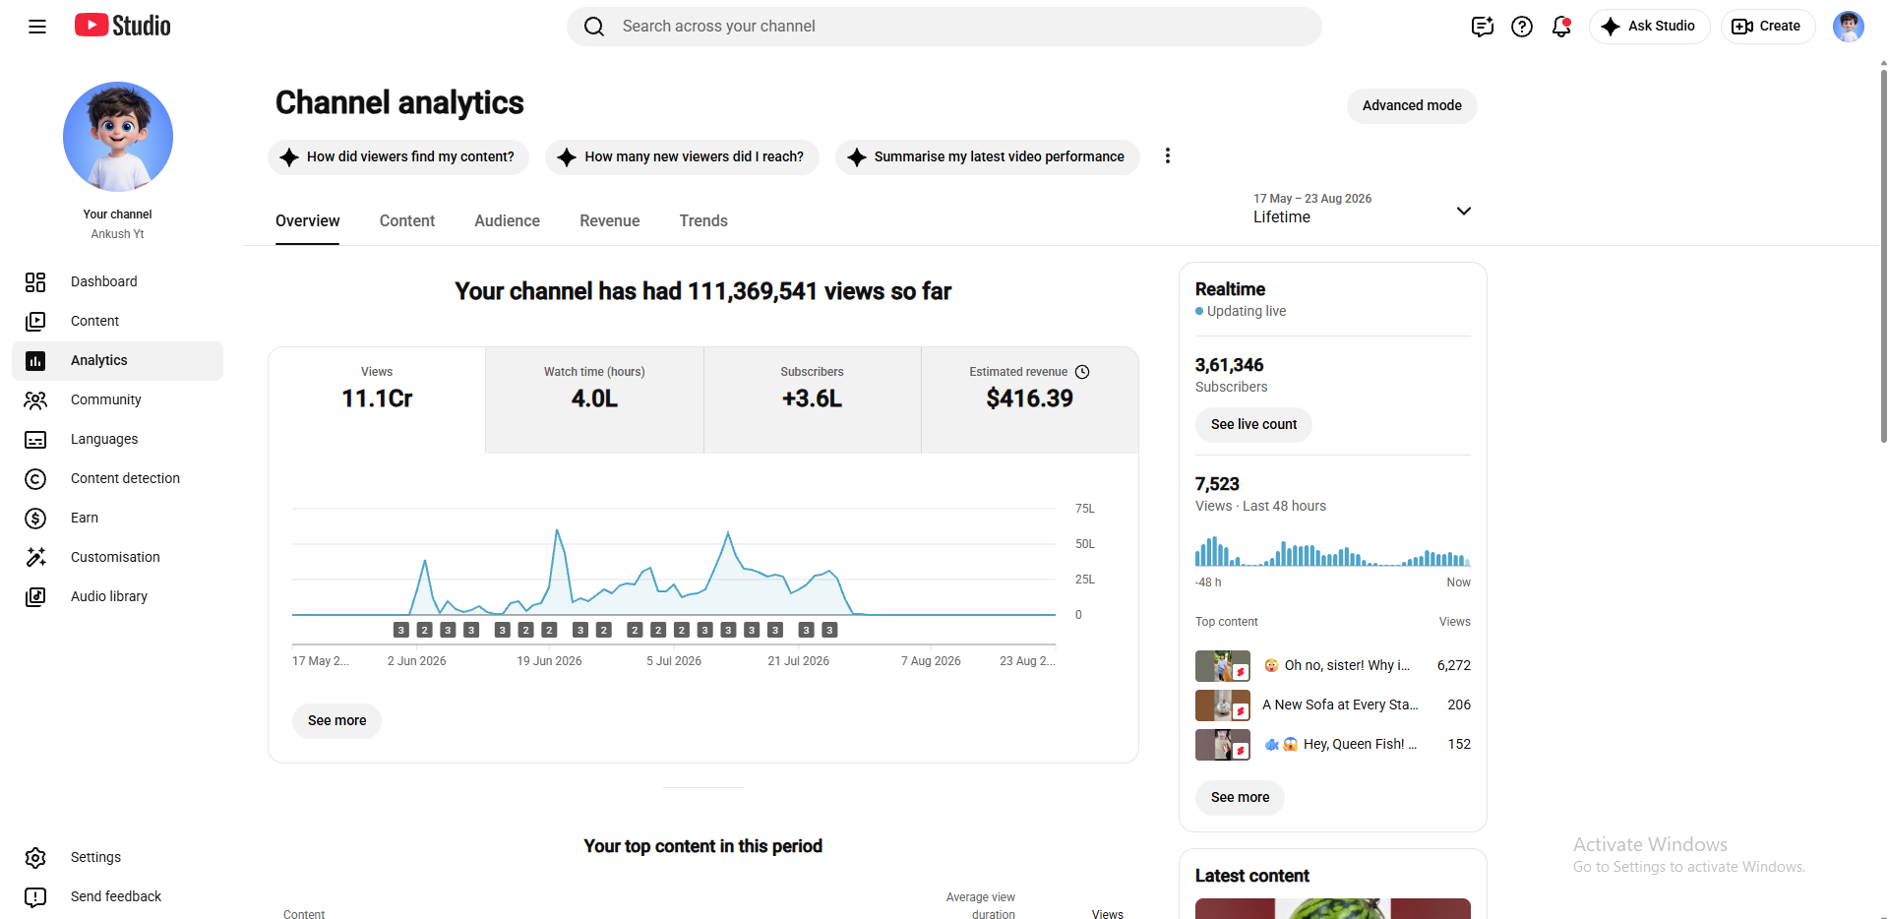Switch to the Revenue tab

point(610,221)
